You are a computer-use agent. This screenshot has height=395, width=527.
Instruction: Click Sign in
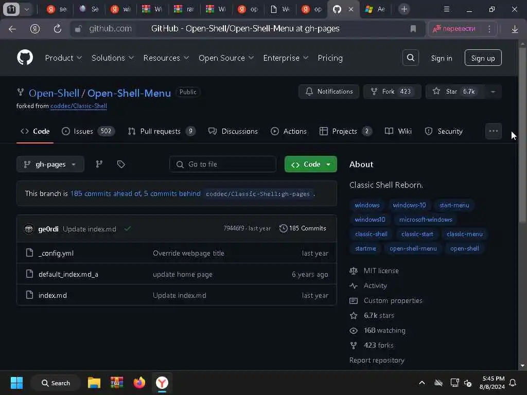pos(441,58)
